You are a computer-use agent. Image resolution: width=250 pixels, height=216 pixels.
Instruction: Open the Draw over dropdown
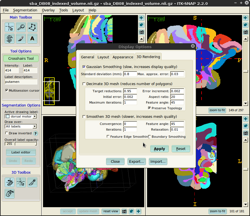coord(21,126)
